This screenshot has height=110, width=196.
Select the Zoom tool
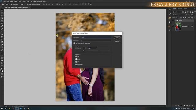point(2,63)
